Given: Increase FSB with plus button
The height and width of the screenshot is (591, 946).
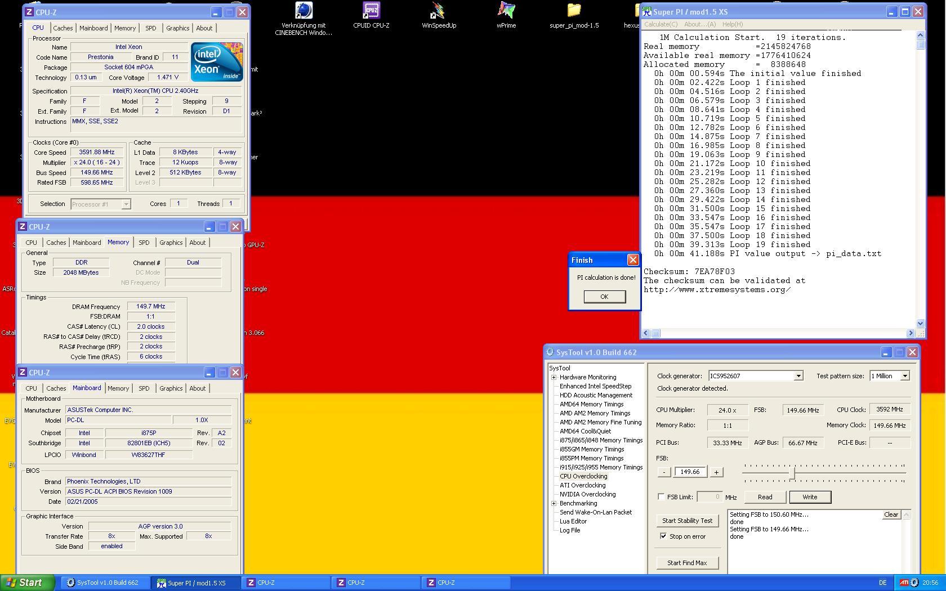Looking at the screenshot, I should click(716, 472).
